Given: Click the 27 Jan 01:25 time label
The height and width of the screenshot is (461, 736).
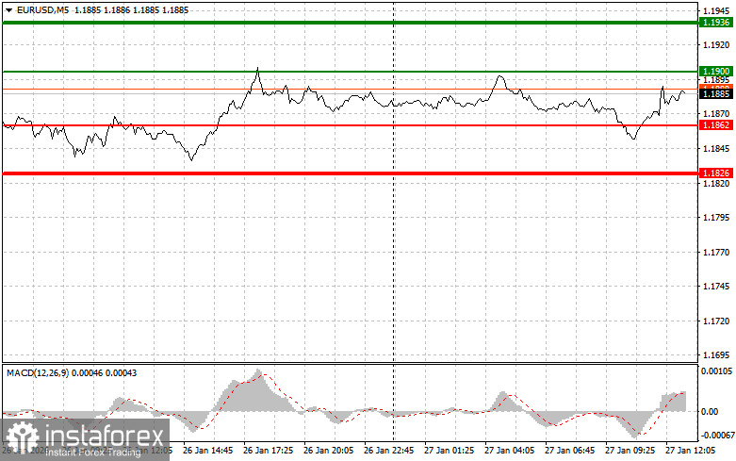Looking at the screenshot, I should 449,451.
